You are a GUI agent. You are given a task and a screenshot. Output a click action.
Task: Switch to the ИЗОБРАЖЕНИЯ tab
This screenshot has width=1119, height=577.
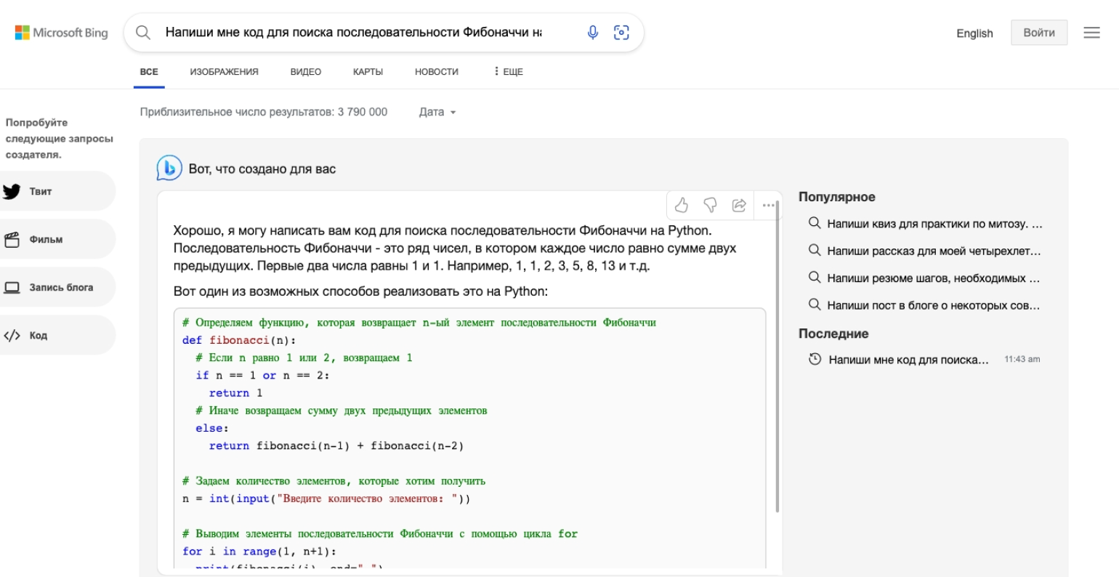click(x=224, y=72)
